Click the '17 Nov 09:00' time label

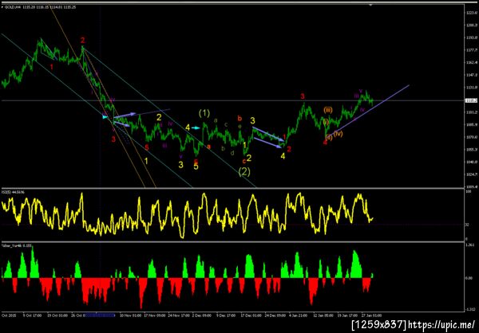coord(156,315)
